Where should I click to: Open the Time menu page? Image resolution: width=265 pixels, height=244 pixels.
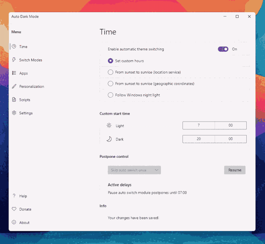(x=23, y=47)
